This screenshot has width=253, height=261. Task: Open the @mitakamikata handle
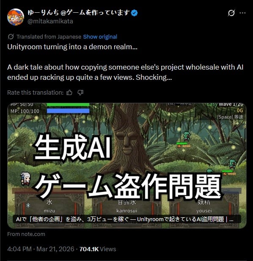coord(50,21)
